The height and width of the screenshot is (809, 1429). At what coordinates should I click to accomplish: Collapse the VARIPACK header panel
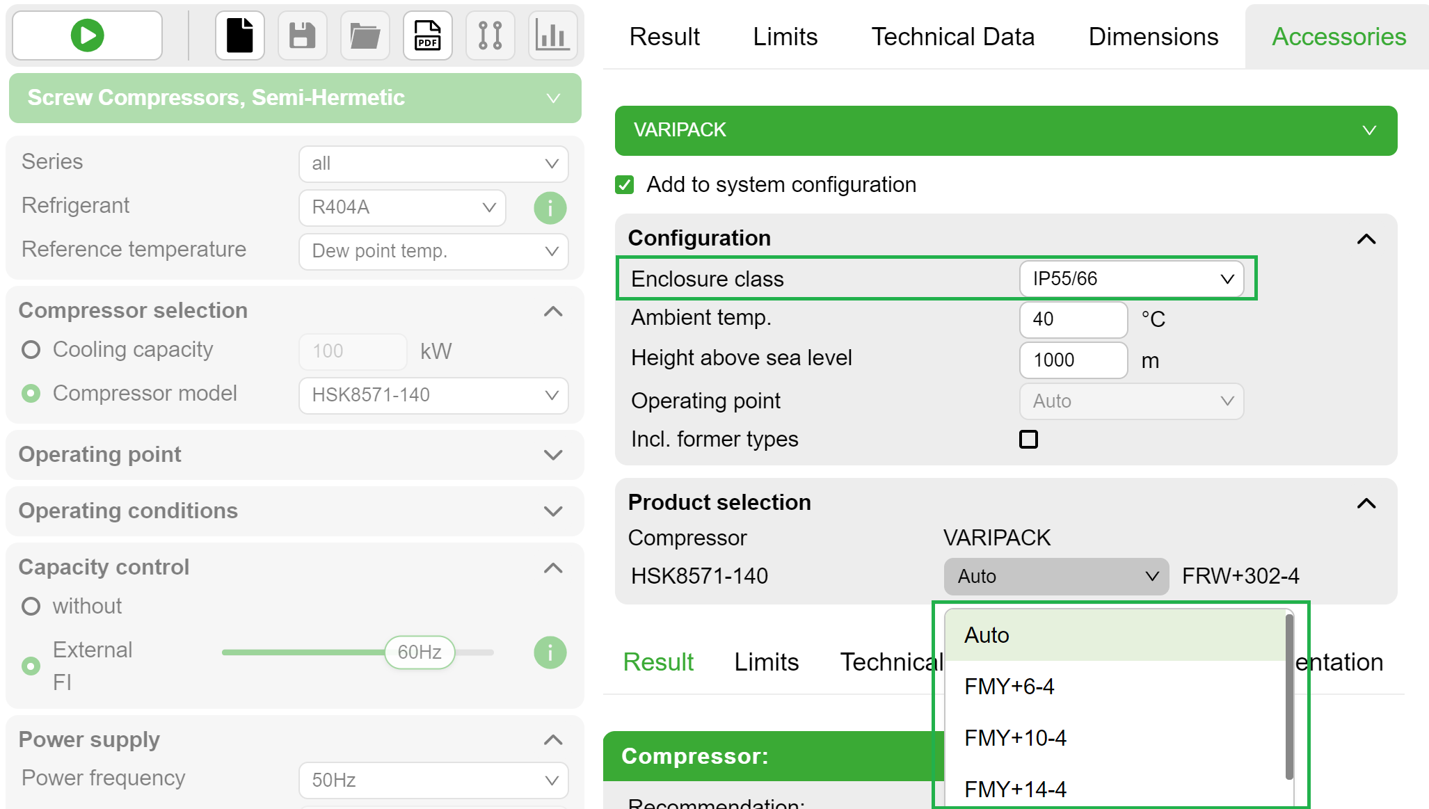pyautogui.click(x=1369, y=130)
